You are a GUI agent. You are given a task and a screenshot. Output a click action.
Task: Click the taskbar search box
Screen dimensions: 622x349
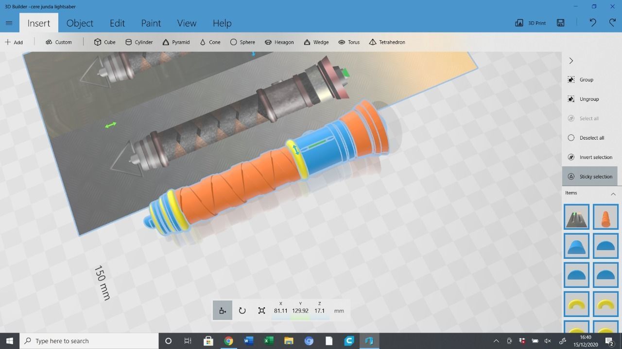click(89, 341)
